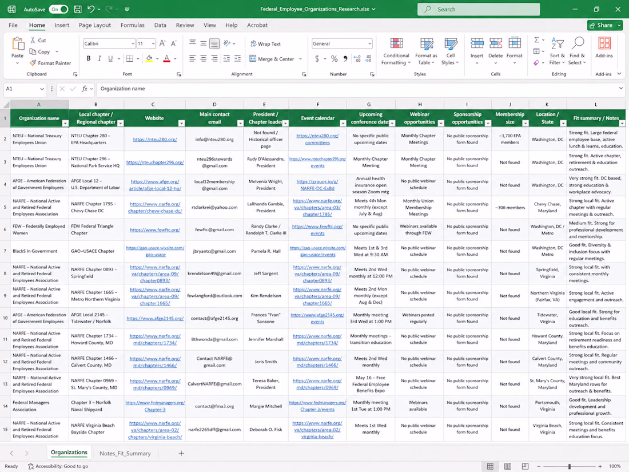This screenshot has height=472, width=629.
Task: Open filter dropdown for Membership size column
Action: pyautogui.click(x=525, y=123)
